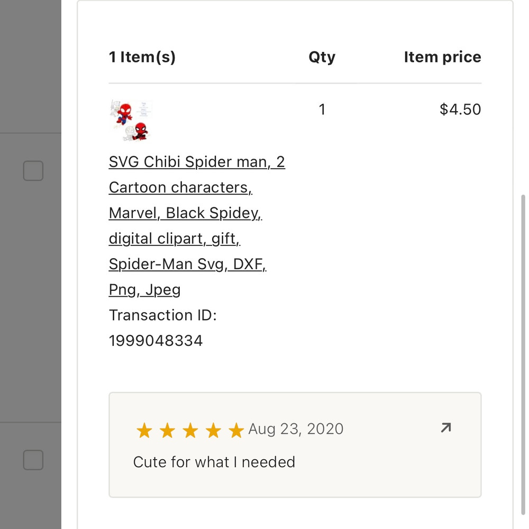
Task: Open the SVG Chibi Spider man listing link
Action: [197, 162]
